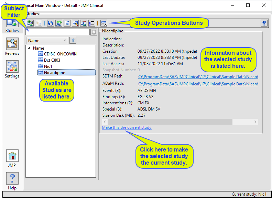Viewport: 272px width, 198px height.
Task: Click the blue refresh arrows toolbar icon
Action: point(51,23)
